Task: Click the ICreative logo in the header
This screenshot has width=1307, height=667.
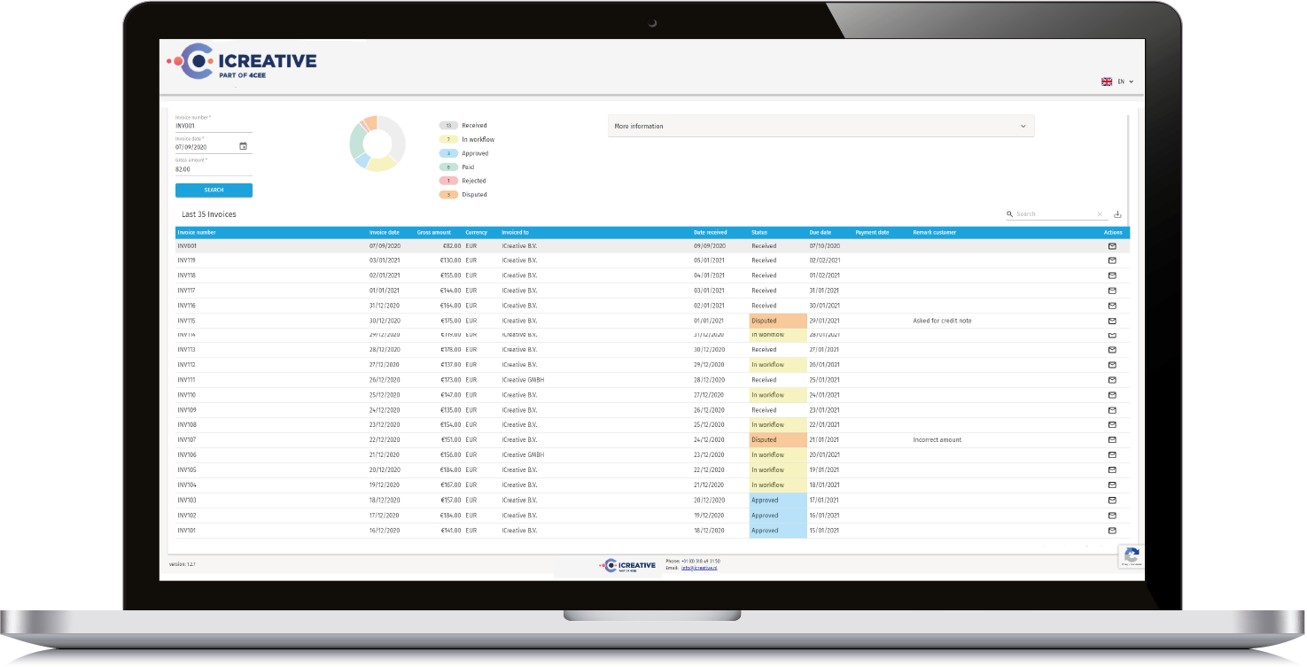Action: (241, 63)
